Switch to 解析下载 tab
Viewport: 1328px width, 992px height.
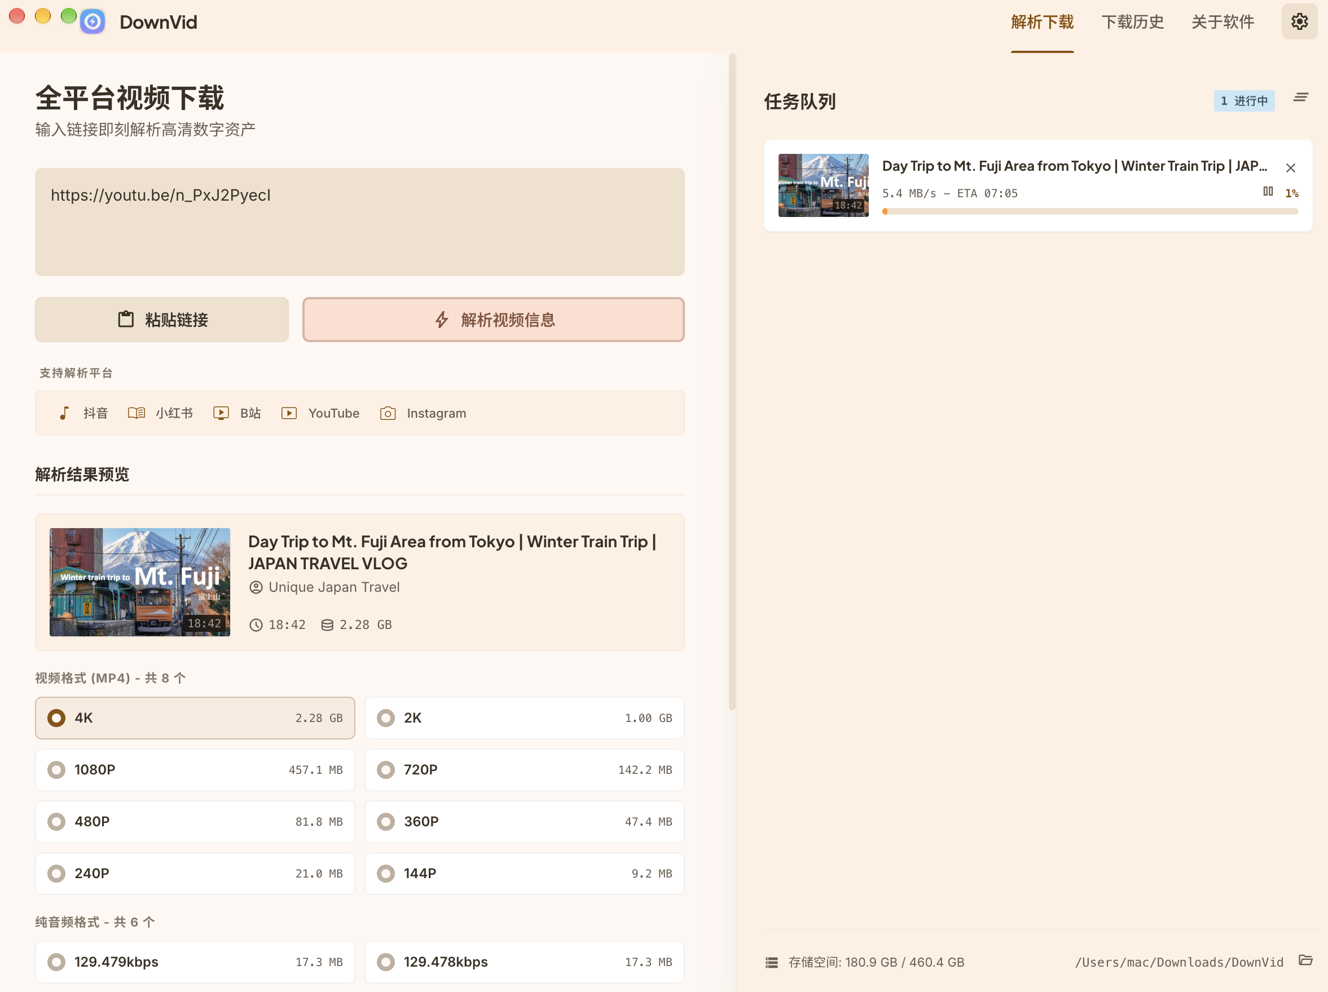tap(1042, 22)
